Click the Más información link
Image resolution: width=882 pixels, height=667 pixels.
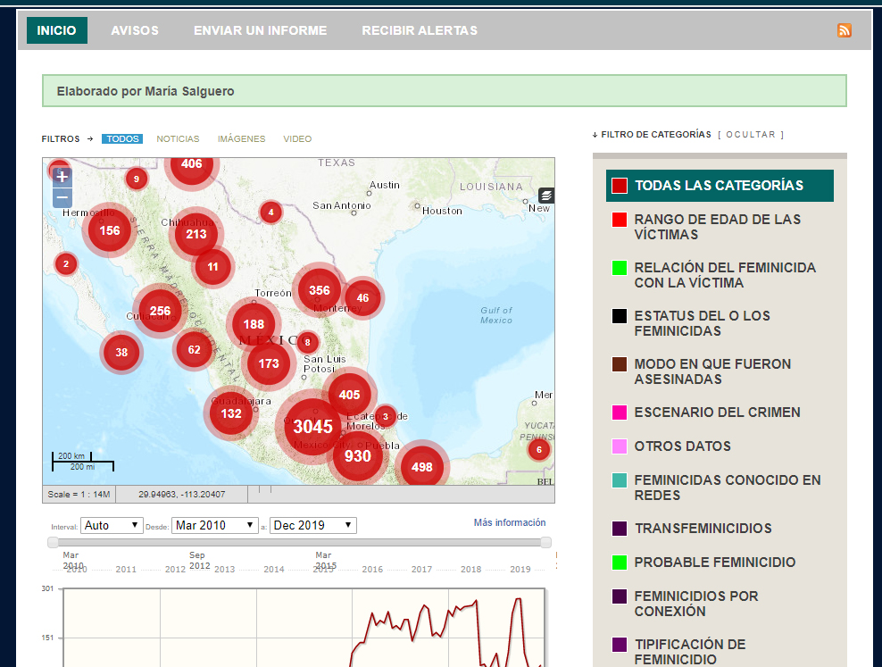(509, 522)
